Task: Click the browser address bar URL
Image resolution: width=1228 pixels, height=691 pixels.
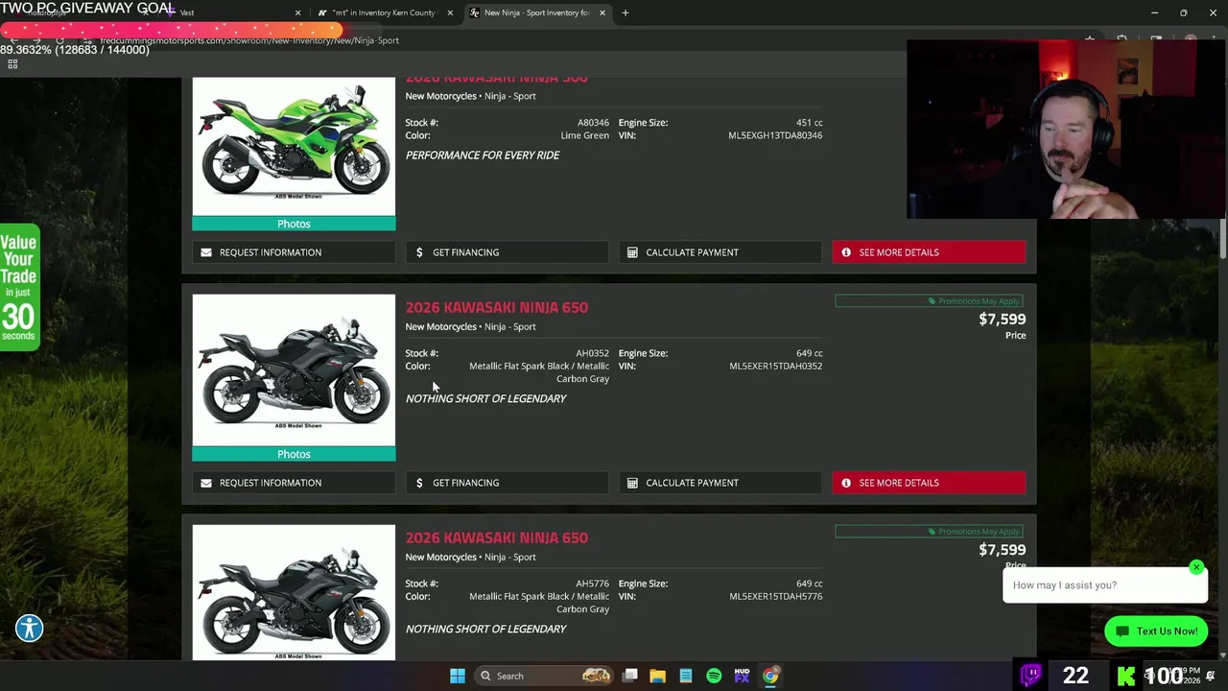Action: (249, 40)
